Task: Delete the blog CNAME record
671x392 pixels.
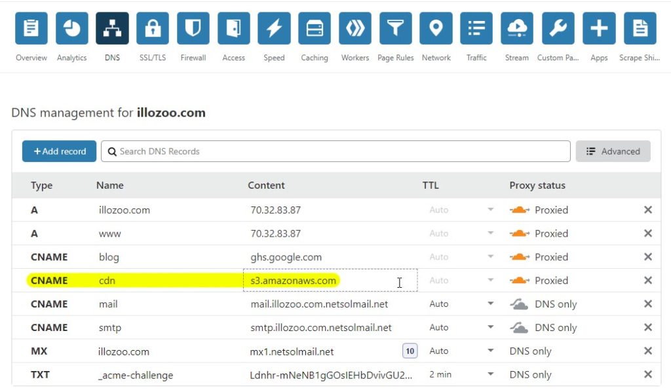Action: click(648, 257)
